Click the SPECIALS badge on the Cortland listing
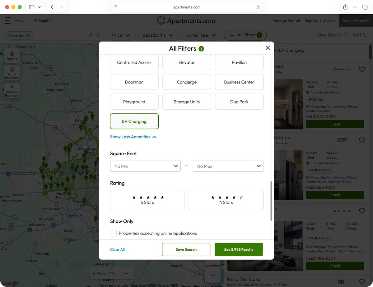The height and width of the screenshot is (287, 373). click(x=316, y=99)
